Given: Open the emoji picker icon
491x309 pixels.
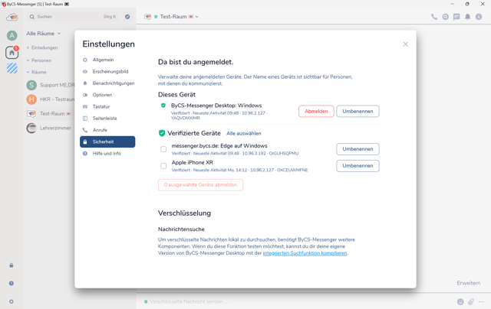Looking at the screenshot, I should tap(460, 301).
